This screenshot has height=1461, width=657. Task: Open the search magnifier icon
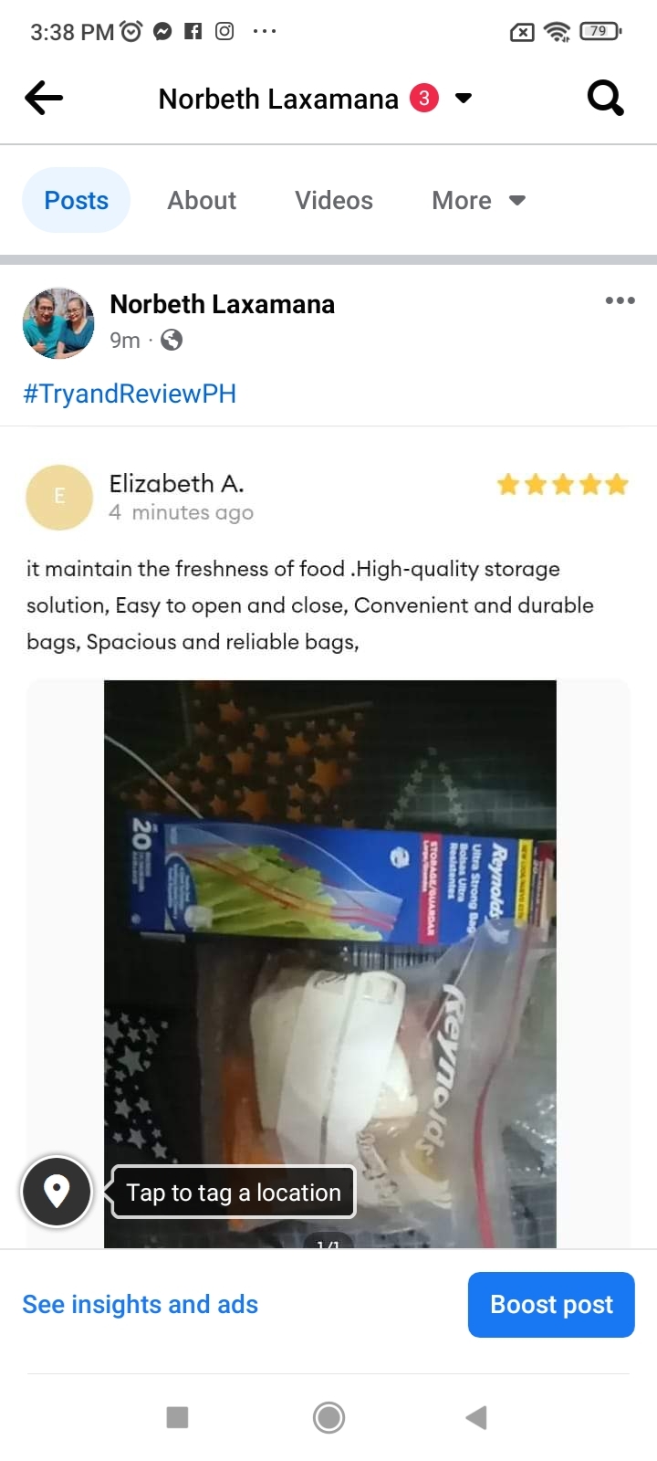point(605,97)
